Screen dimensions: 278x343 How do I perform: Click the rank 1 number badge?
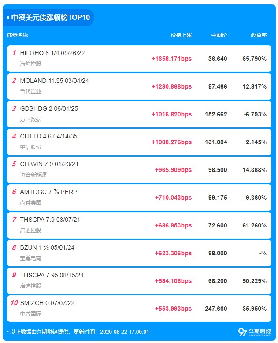[14, 53]
